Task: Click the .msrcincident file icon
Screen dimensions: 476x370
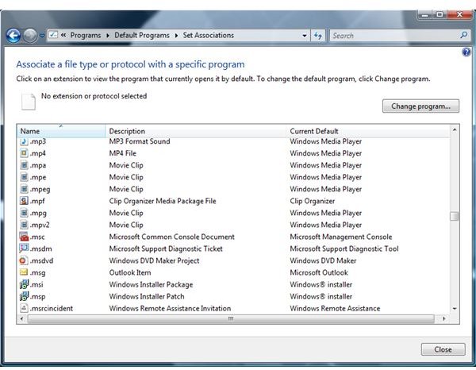Action: click(24, 308)
